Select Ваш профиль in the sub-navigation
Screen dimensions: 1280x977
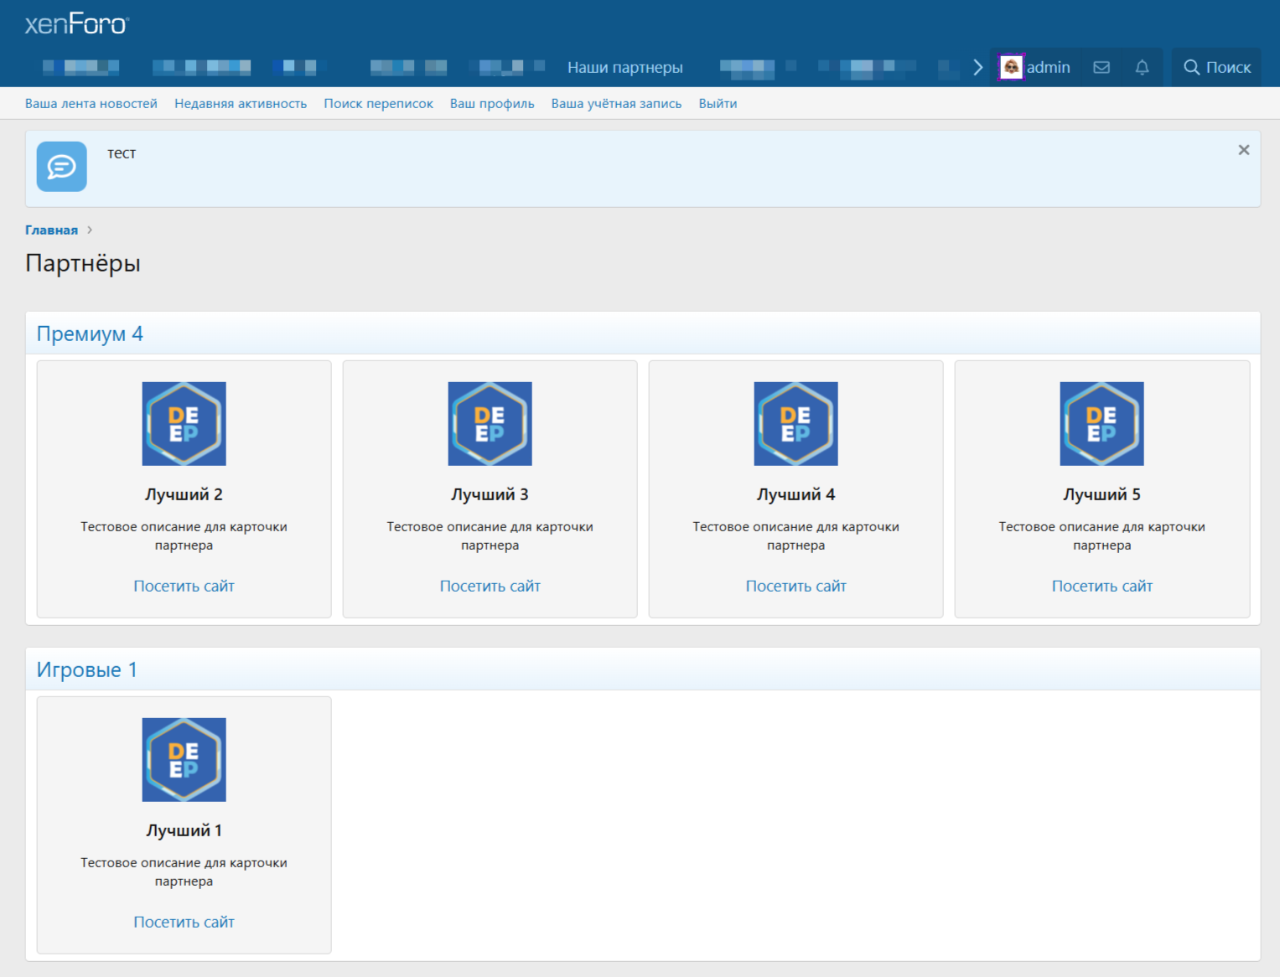492,104
